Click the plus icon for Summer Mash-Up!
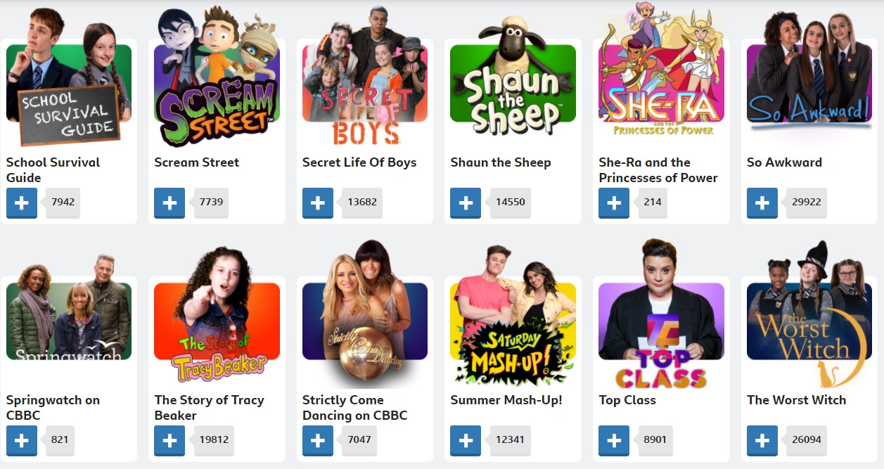 pos(466,441)
